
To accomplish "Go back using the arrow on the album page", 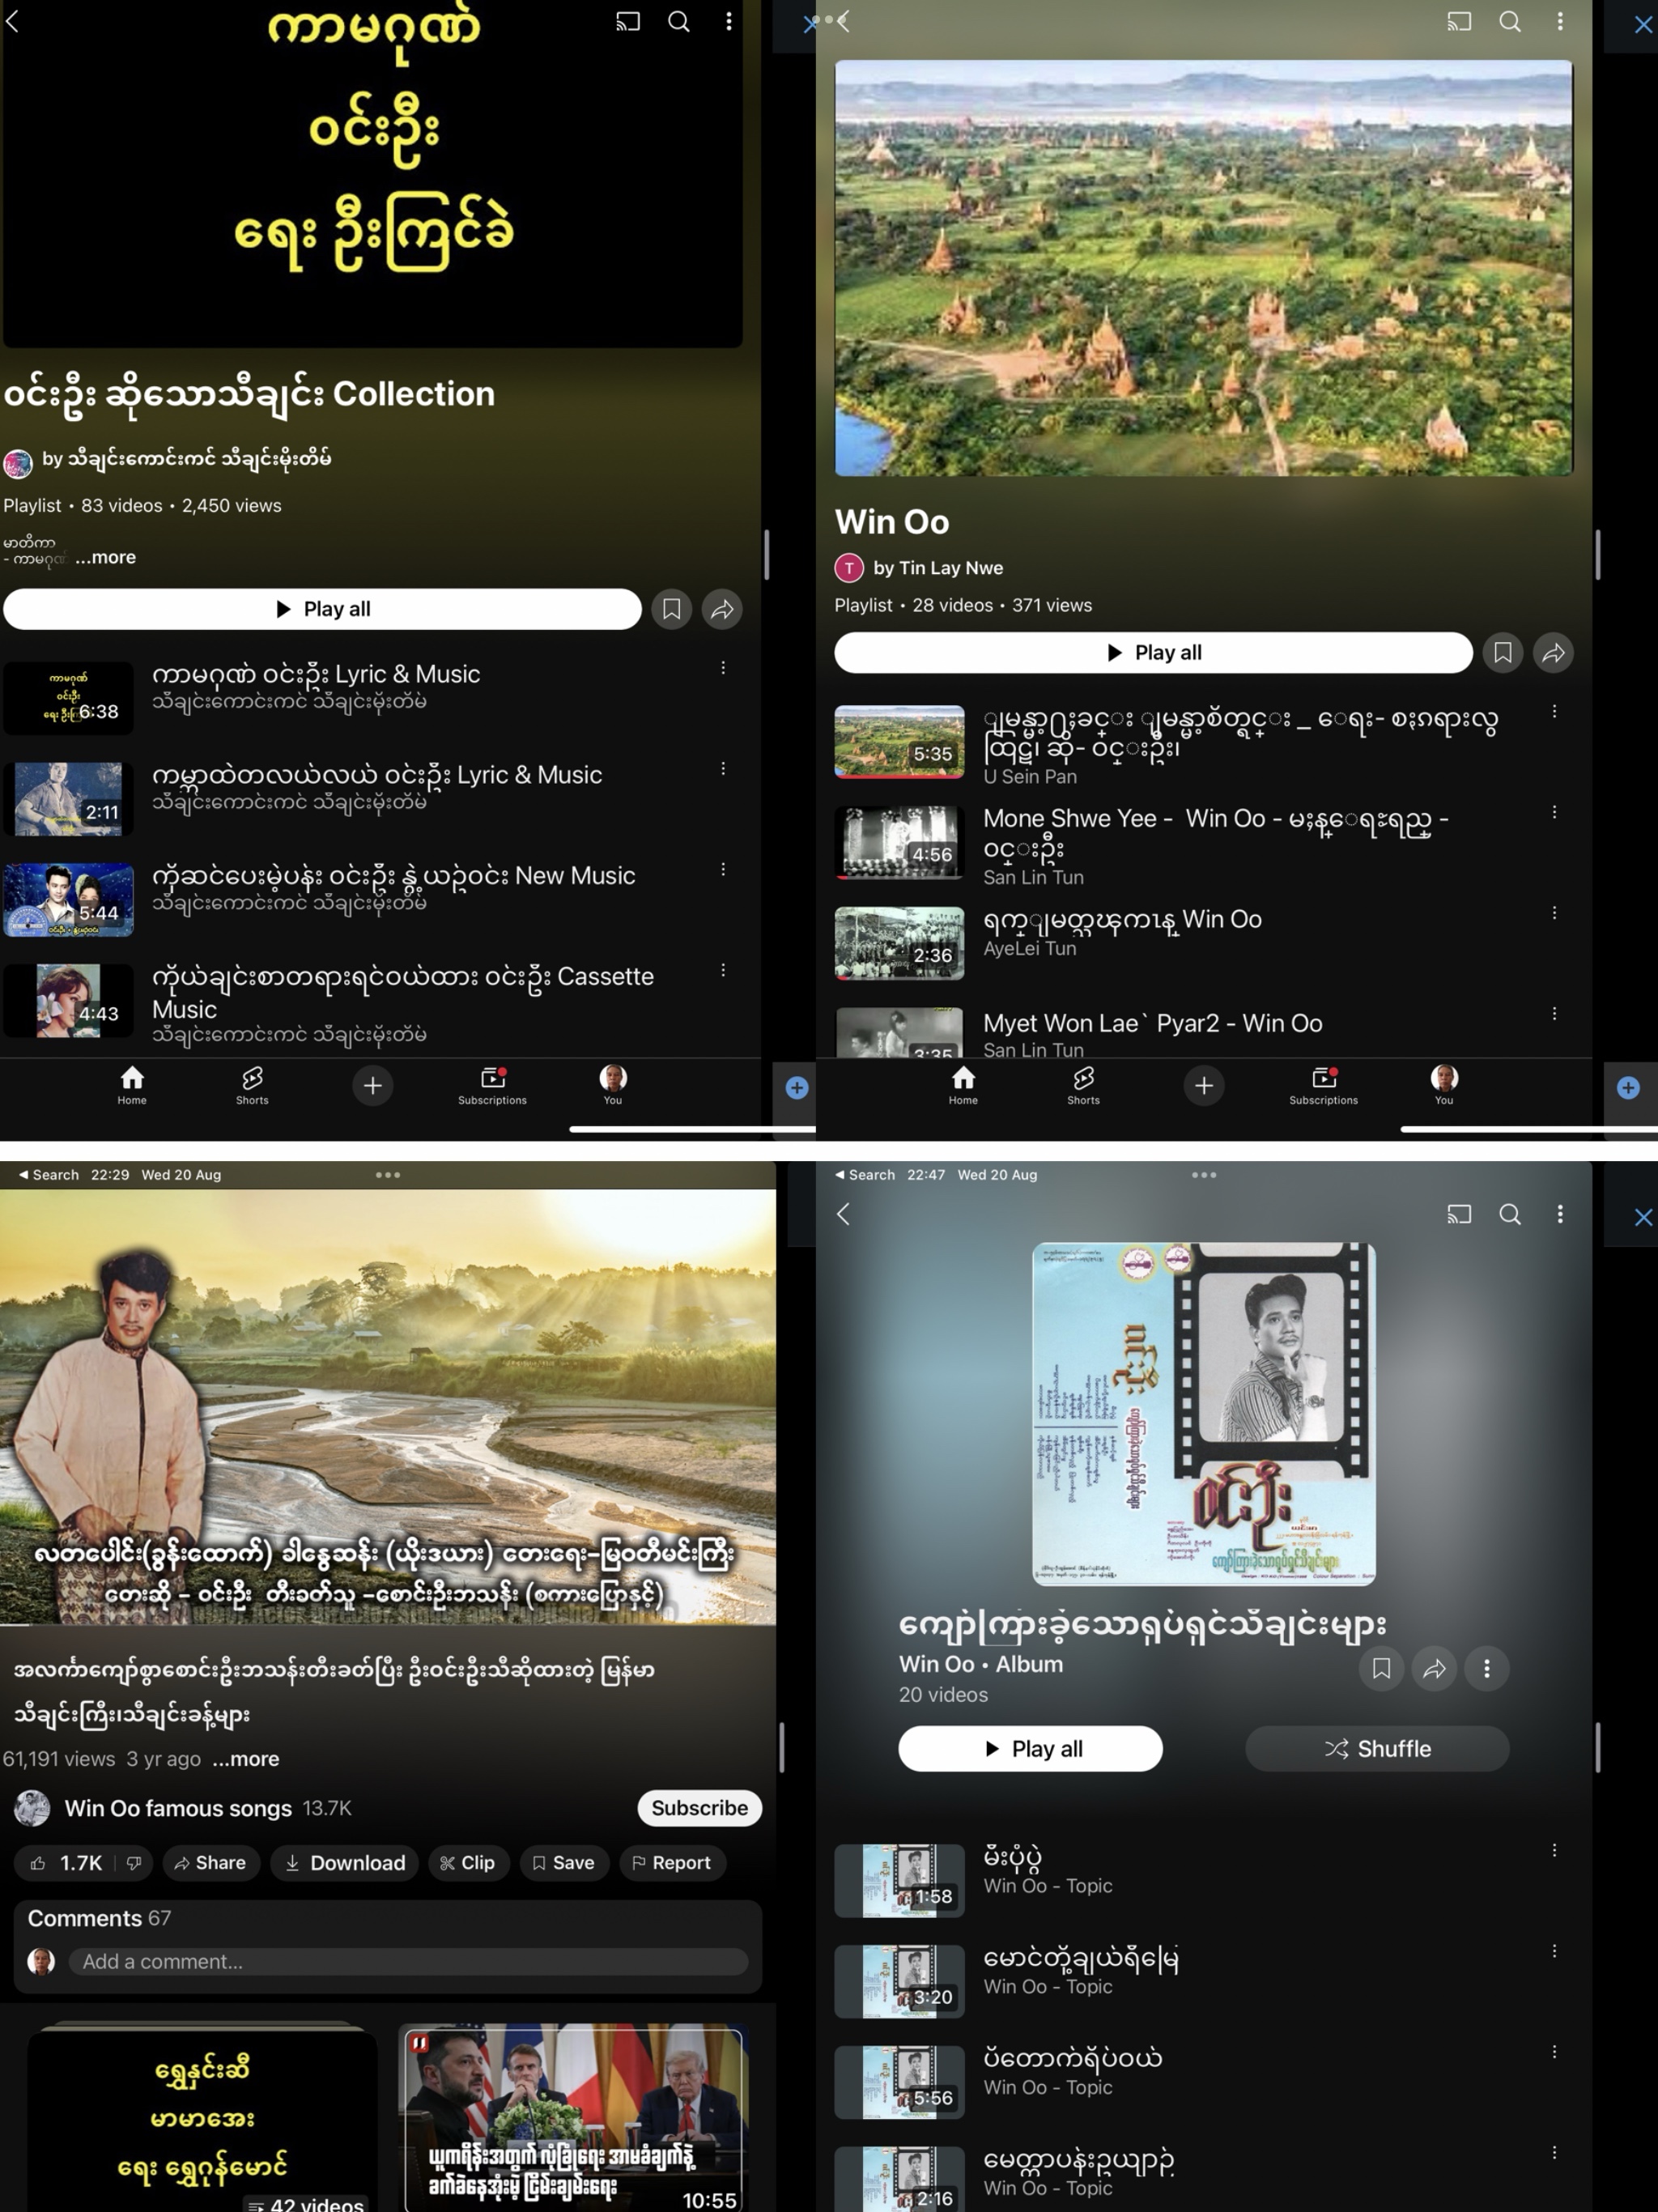I will [844, 1214].
